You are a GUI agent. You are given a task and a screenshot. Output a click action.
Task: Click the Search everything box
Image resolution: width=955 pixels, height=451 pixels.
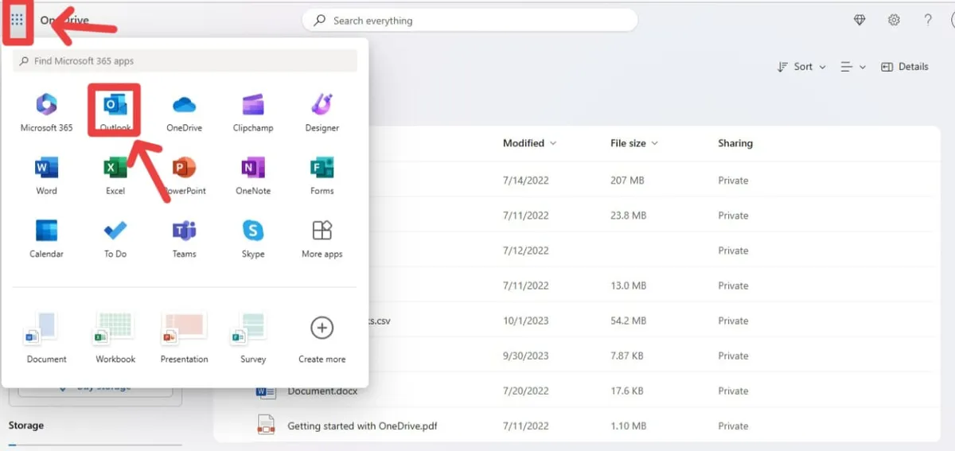pyautogui.click(x=470, y=21)
